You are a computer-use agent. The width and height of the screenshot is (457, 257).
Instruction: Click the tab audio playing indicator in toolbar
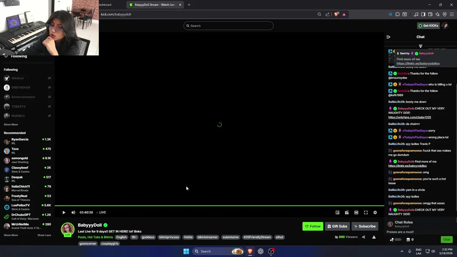390,14
